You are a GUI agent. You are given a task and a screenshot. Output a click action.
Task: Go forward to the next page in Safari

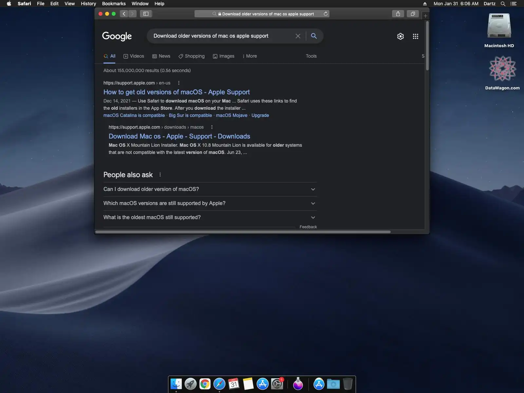tap(132, 14)
